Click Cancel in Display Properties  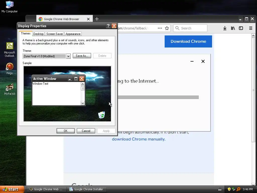[86, 131]
